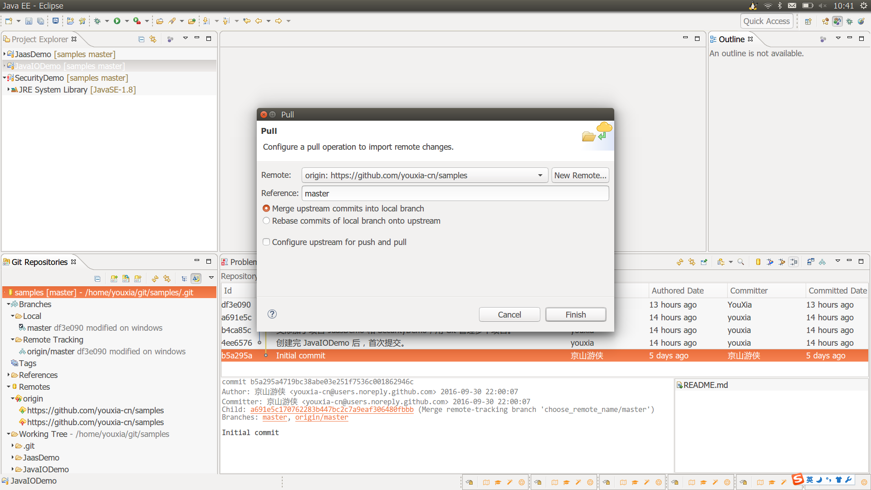This screenshot has width=871, height=490.
Task: Collapse the Branches tree node
Action: click(9, 304)
